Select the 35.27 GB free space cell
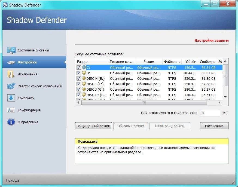This screenshot has height=187, width=238. pyautogui.click(x=208, y=90)
